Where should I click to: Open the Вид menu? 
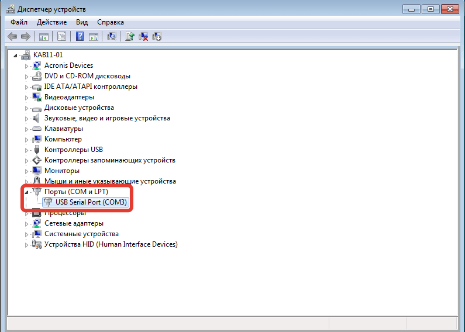click(x=82, y=22)
